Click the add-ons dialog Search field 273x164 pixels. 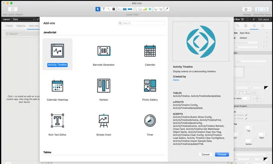[142, 23]
